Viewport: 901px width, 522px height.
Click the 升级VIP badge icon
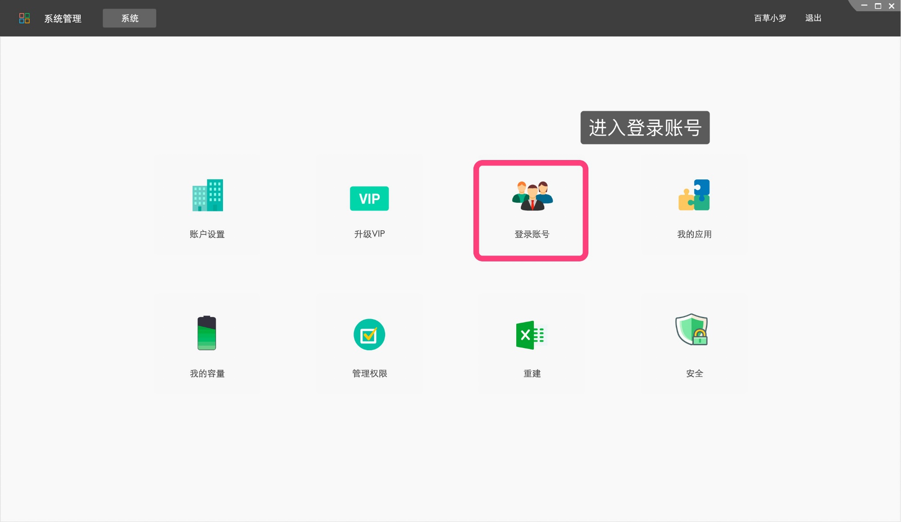pos(369,198)
